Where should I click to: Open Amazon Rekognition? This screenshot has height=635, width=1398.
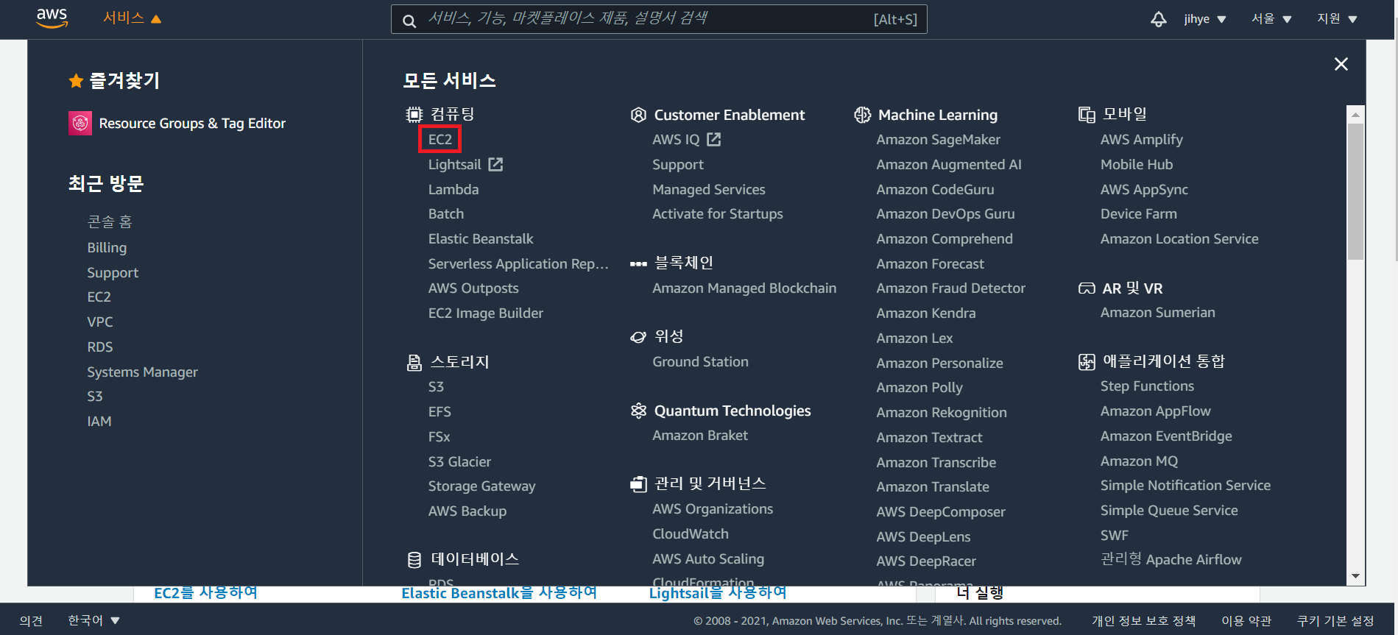click(942, 412)
